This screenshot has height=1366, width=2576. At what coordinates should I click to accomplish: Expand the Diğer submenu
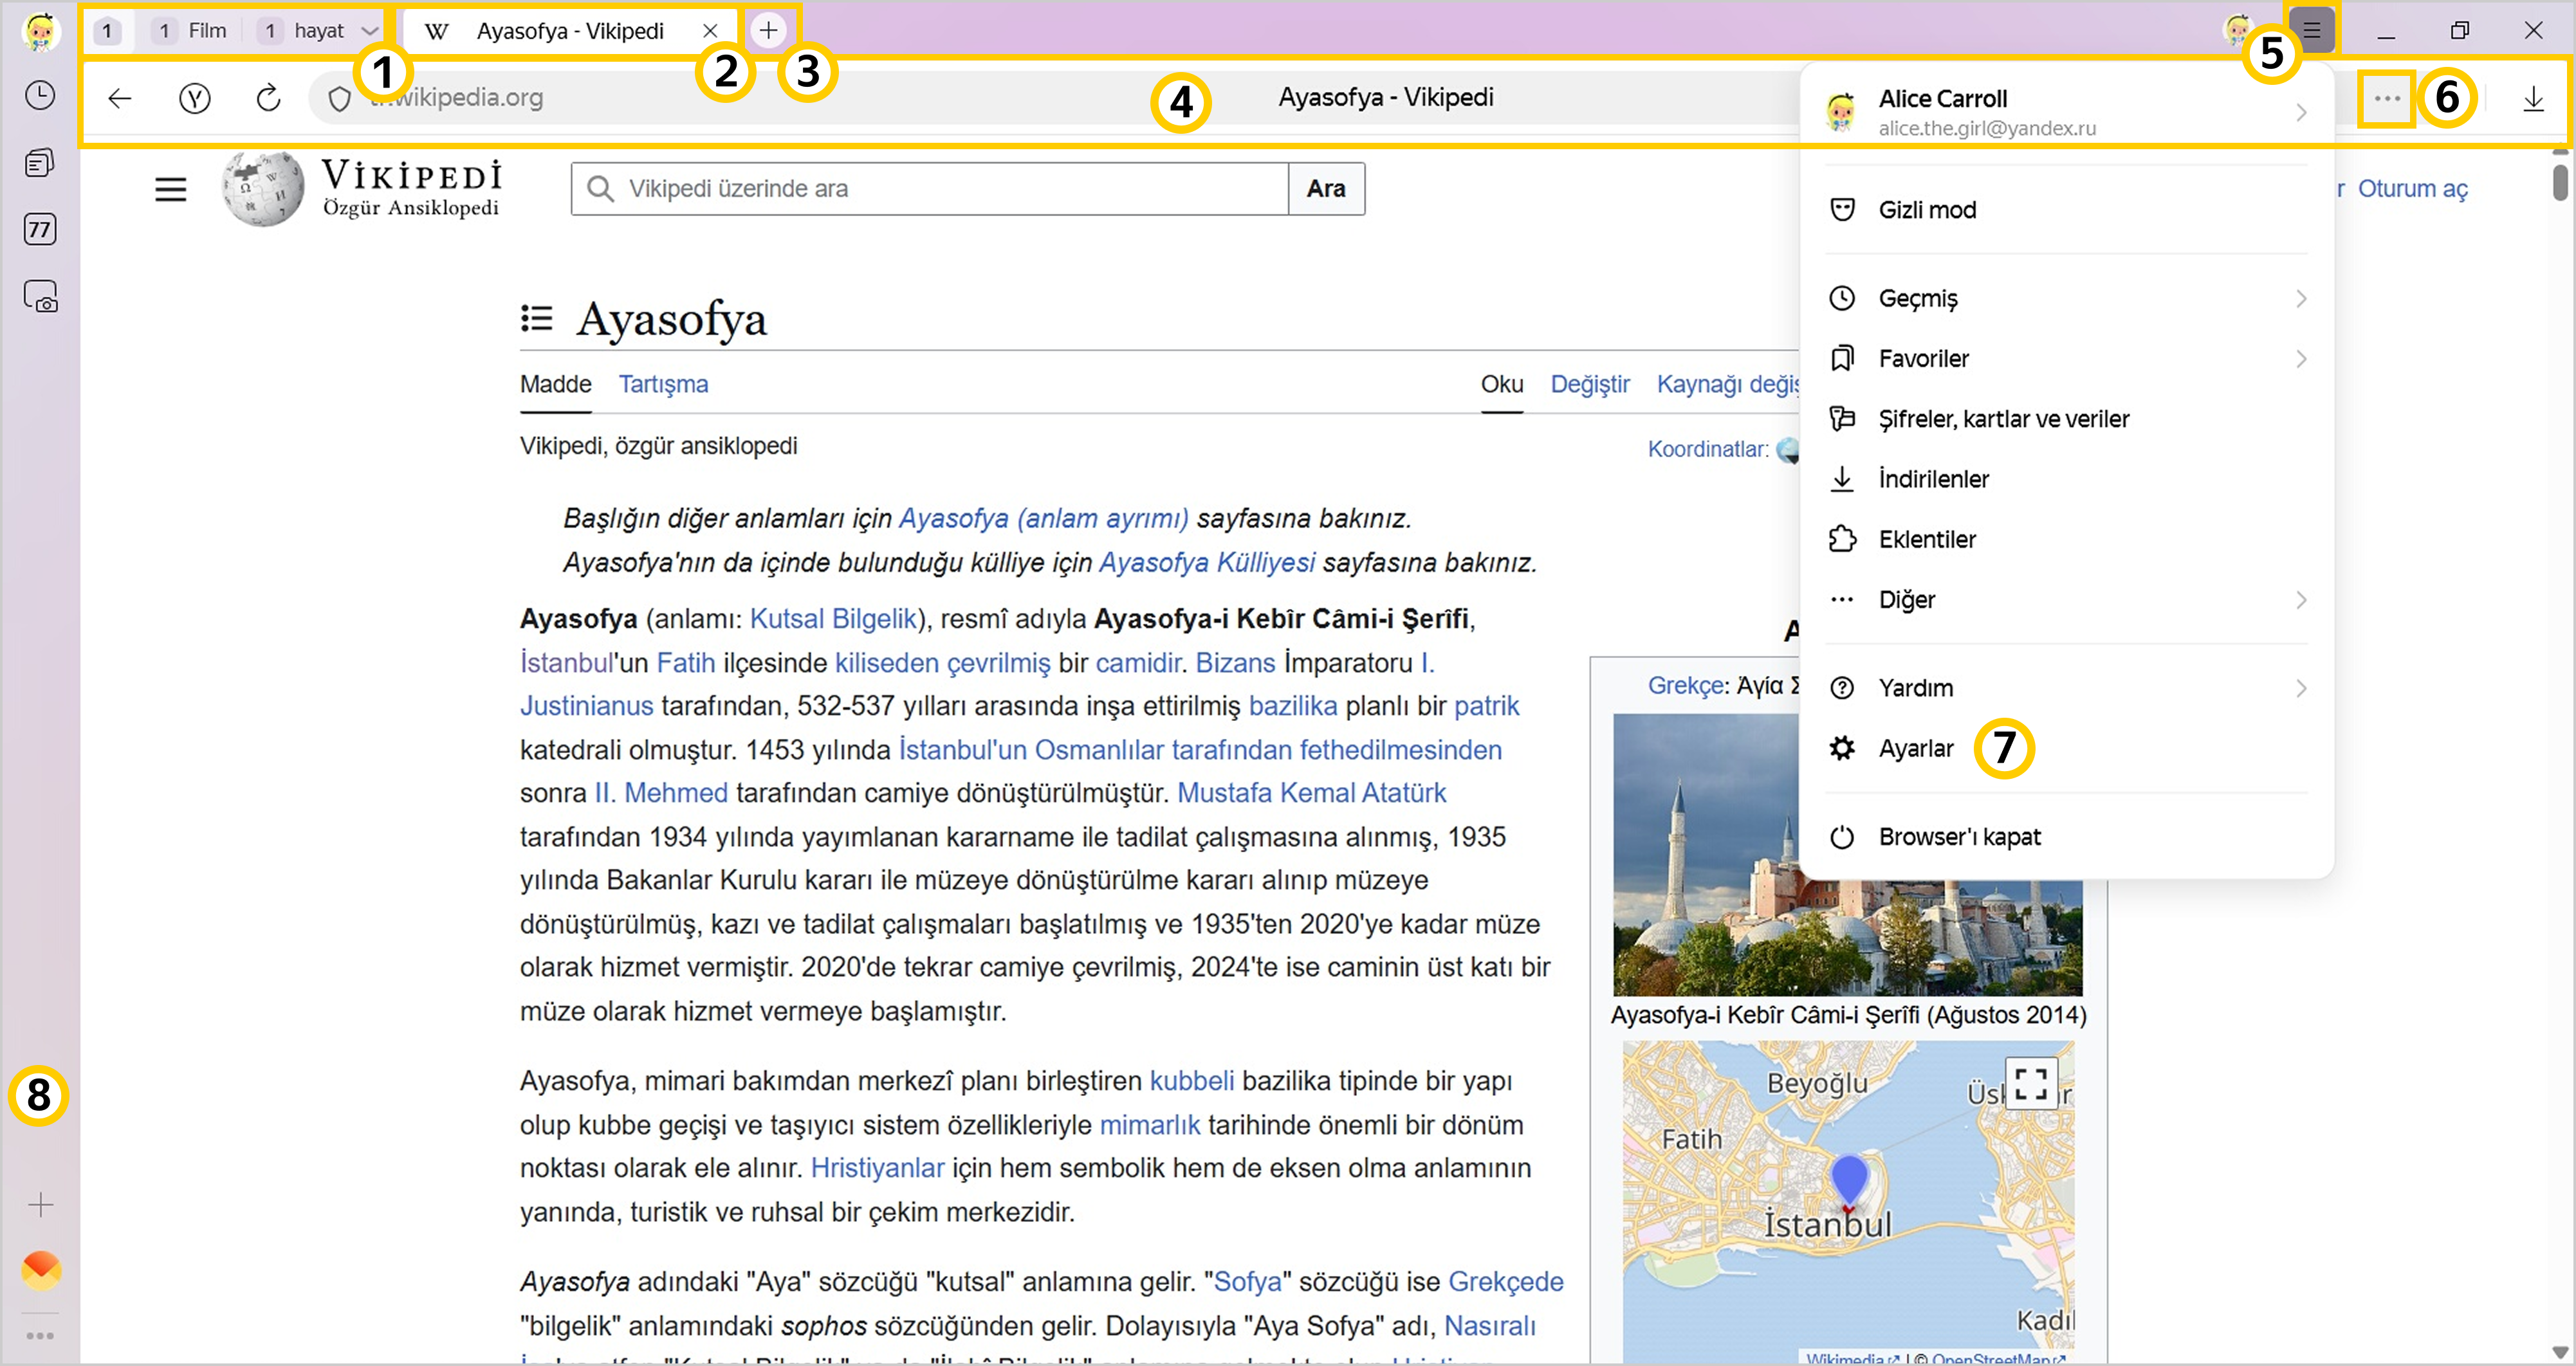click(x=2066, y=599)
